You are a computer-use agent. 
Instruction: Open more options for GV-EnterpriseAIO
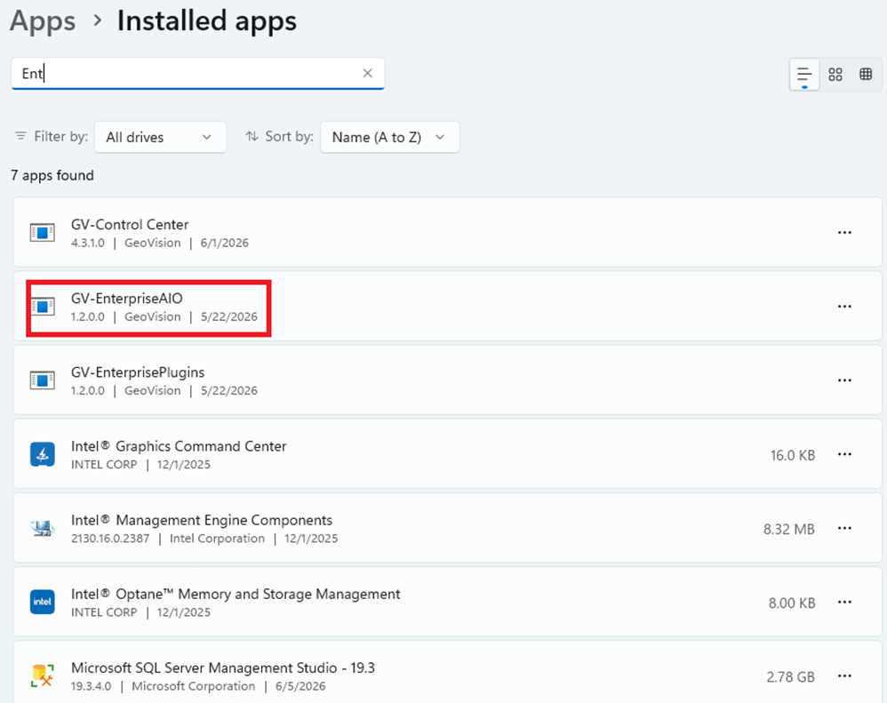click(844, 306)
